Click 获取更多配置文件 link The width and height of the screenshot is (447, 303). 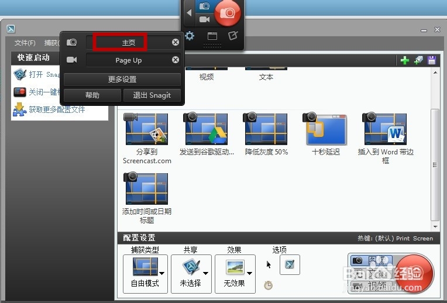coord(49,110)
